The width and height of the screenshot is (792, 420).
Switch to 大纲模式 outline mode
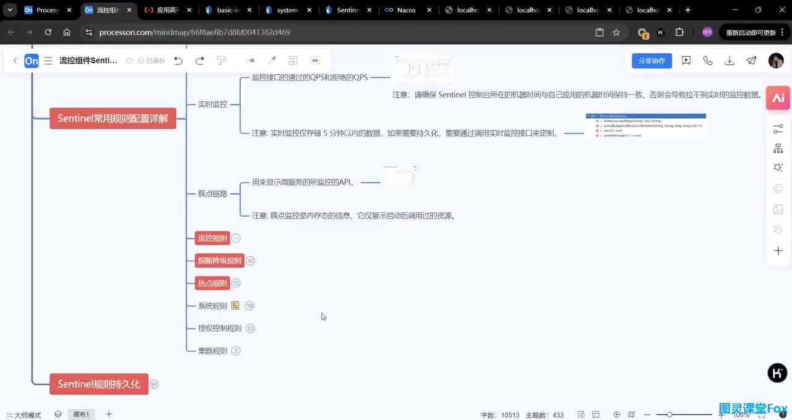coord(24,415)
